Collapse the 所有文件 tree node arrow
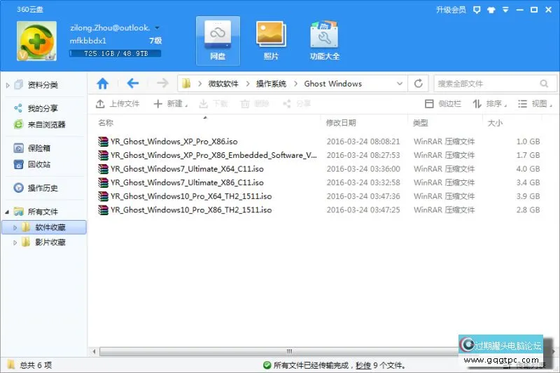560x373 pixels. (x=7, y=212)
